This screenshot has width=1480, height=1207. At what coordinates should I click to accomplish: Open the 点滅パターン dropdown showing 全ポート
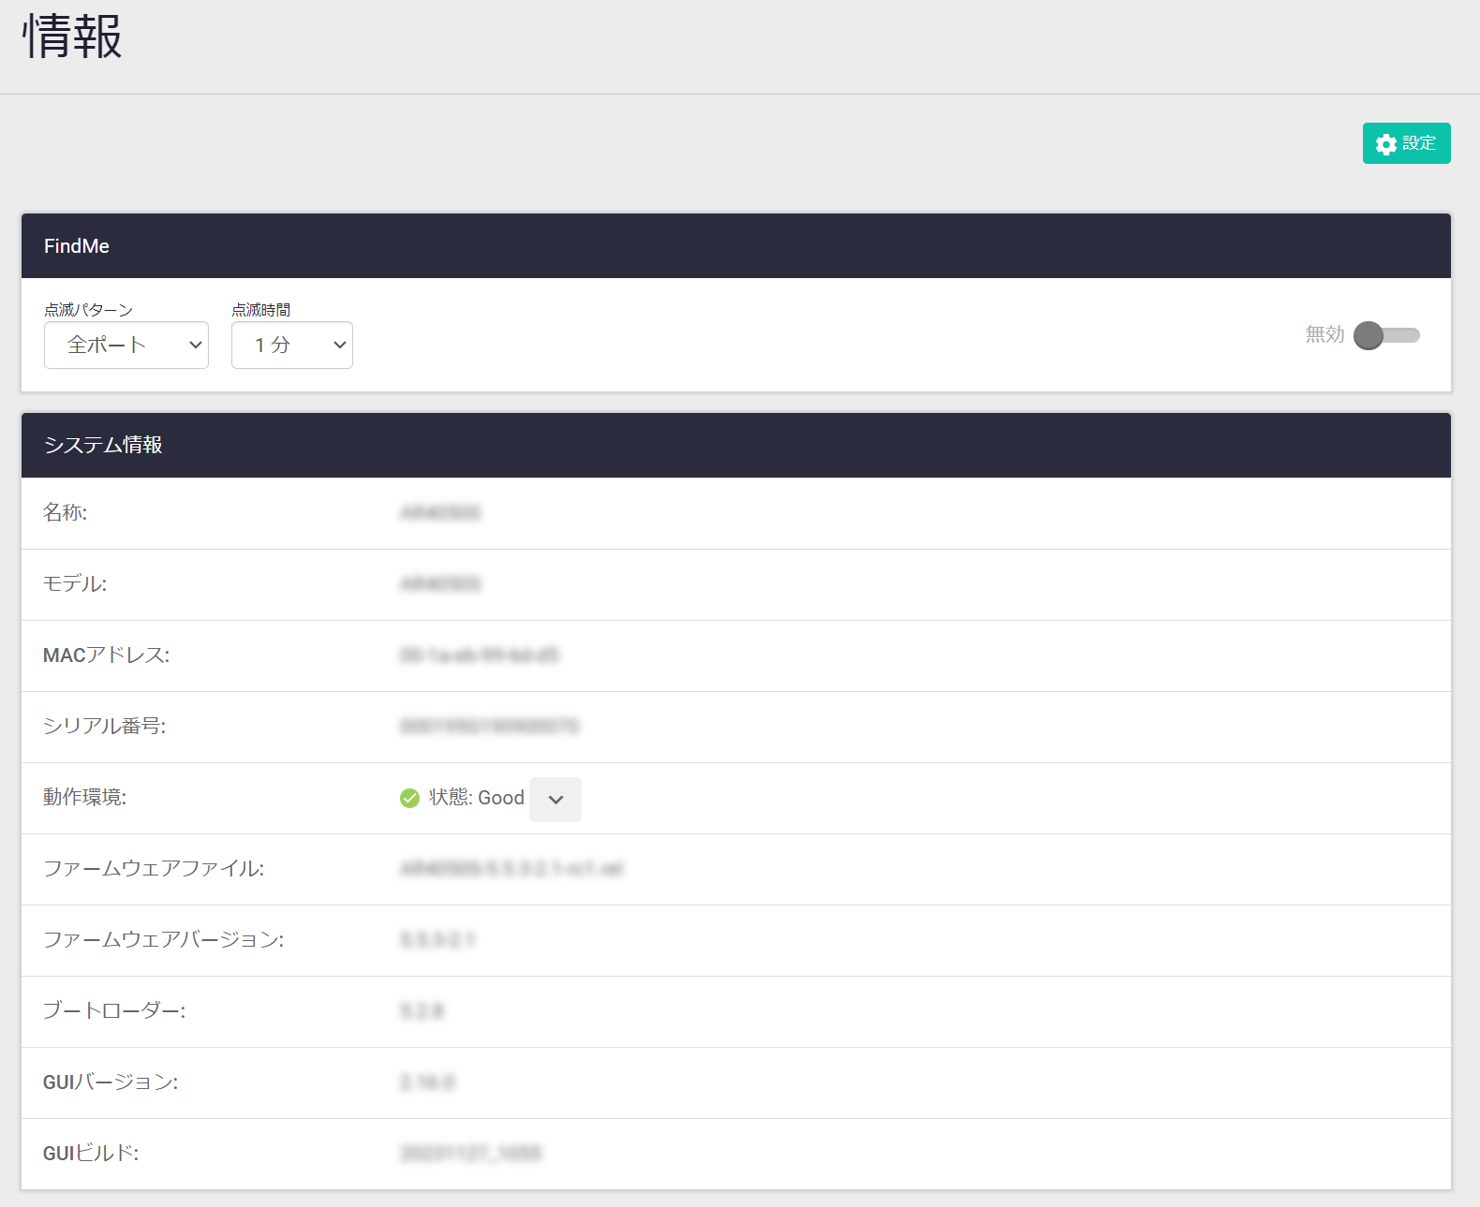[126, 346]
